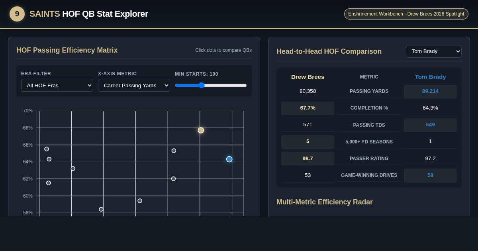Screen dimensions: 478x251
Task: Click the Tom Brady column header
Action: [x=430, y=77]
